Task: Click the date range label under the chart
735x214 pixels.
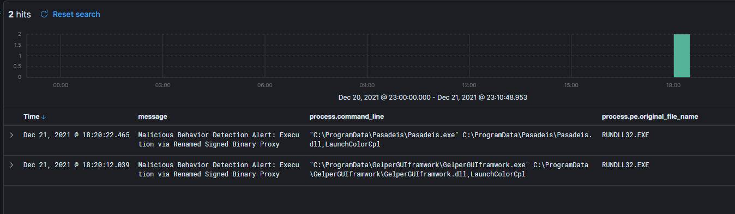Action: (x=433, y=97)
